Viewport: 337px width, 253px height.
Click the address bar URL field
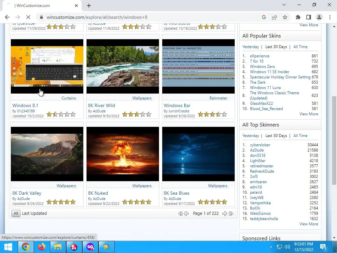point(148,17)
